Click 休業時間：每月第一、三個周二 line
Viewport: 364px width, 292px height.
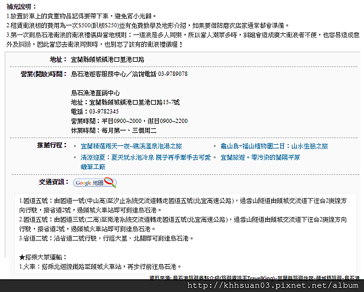[113, 130]
